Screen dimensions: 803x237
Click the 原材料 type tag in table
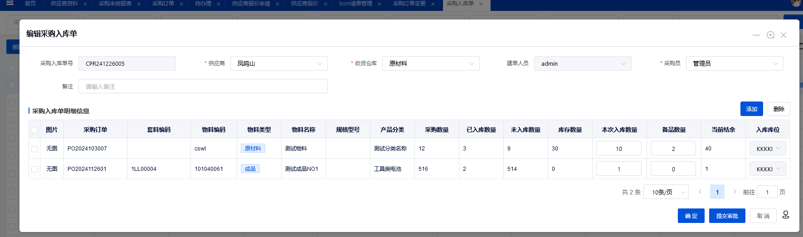point(253,148)
